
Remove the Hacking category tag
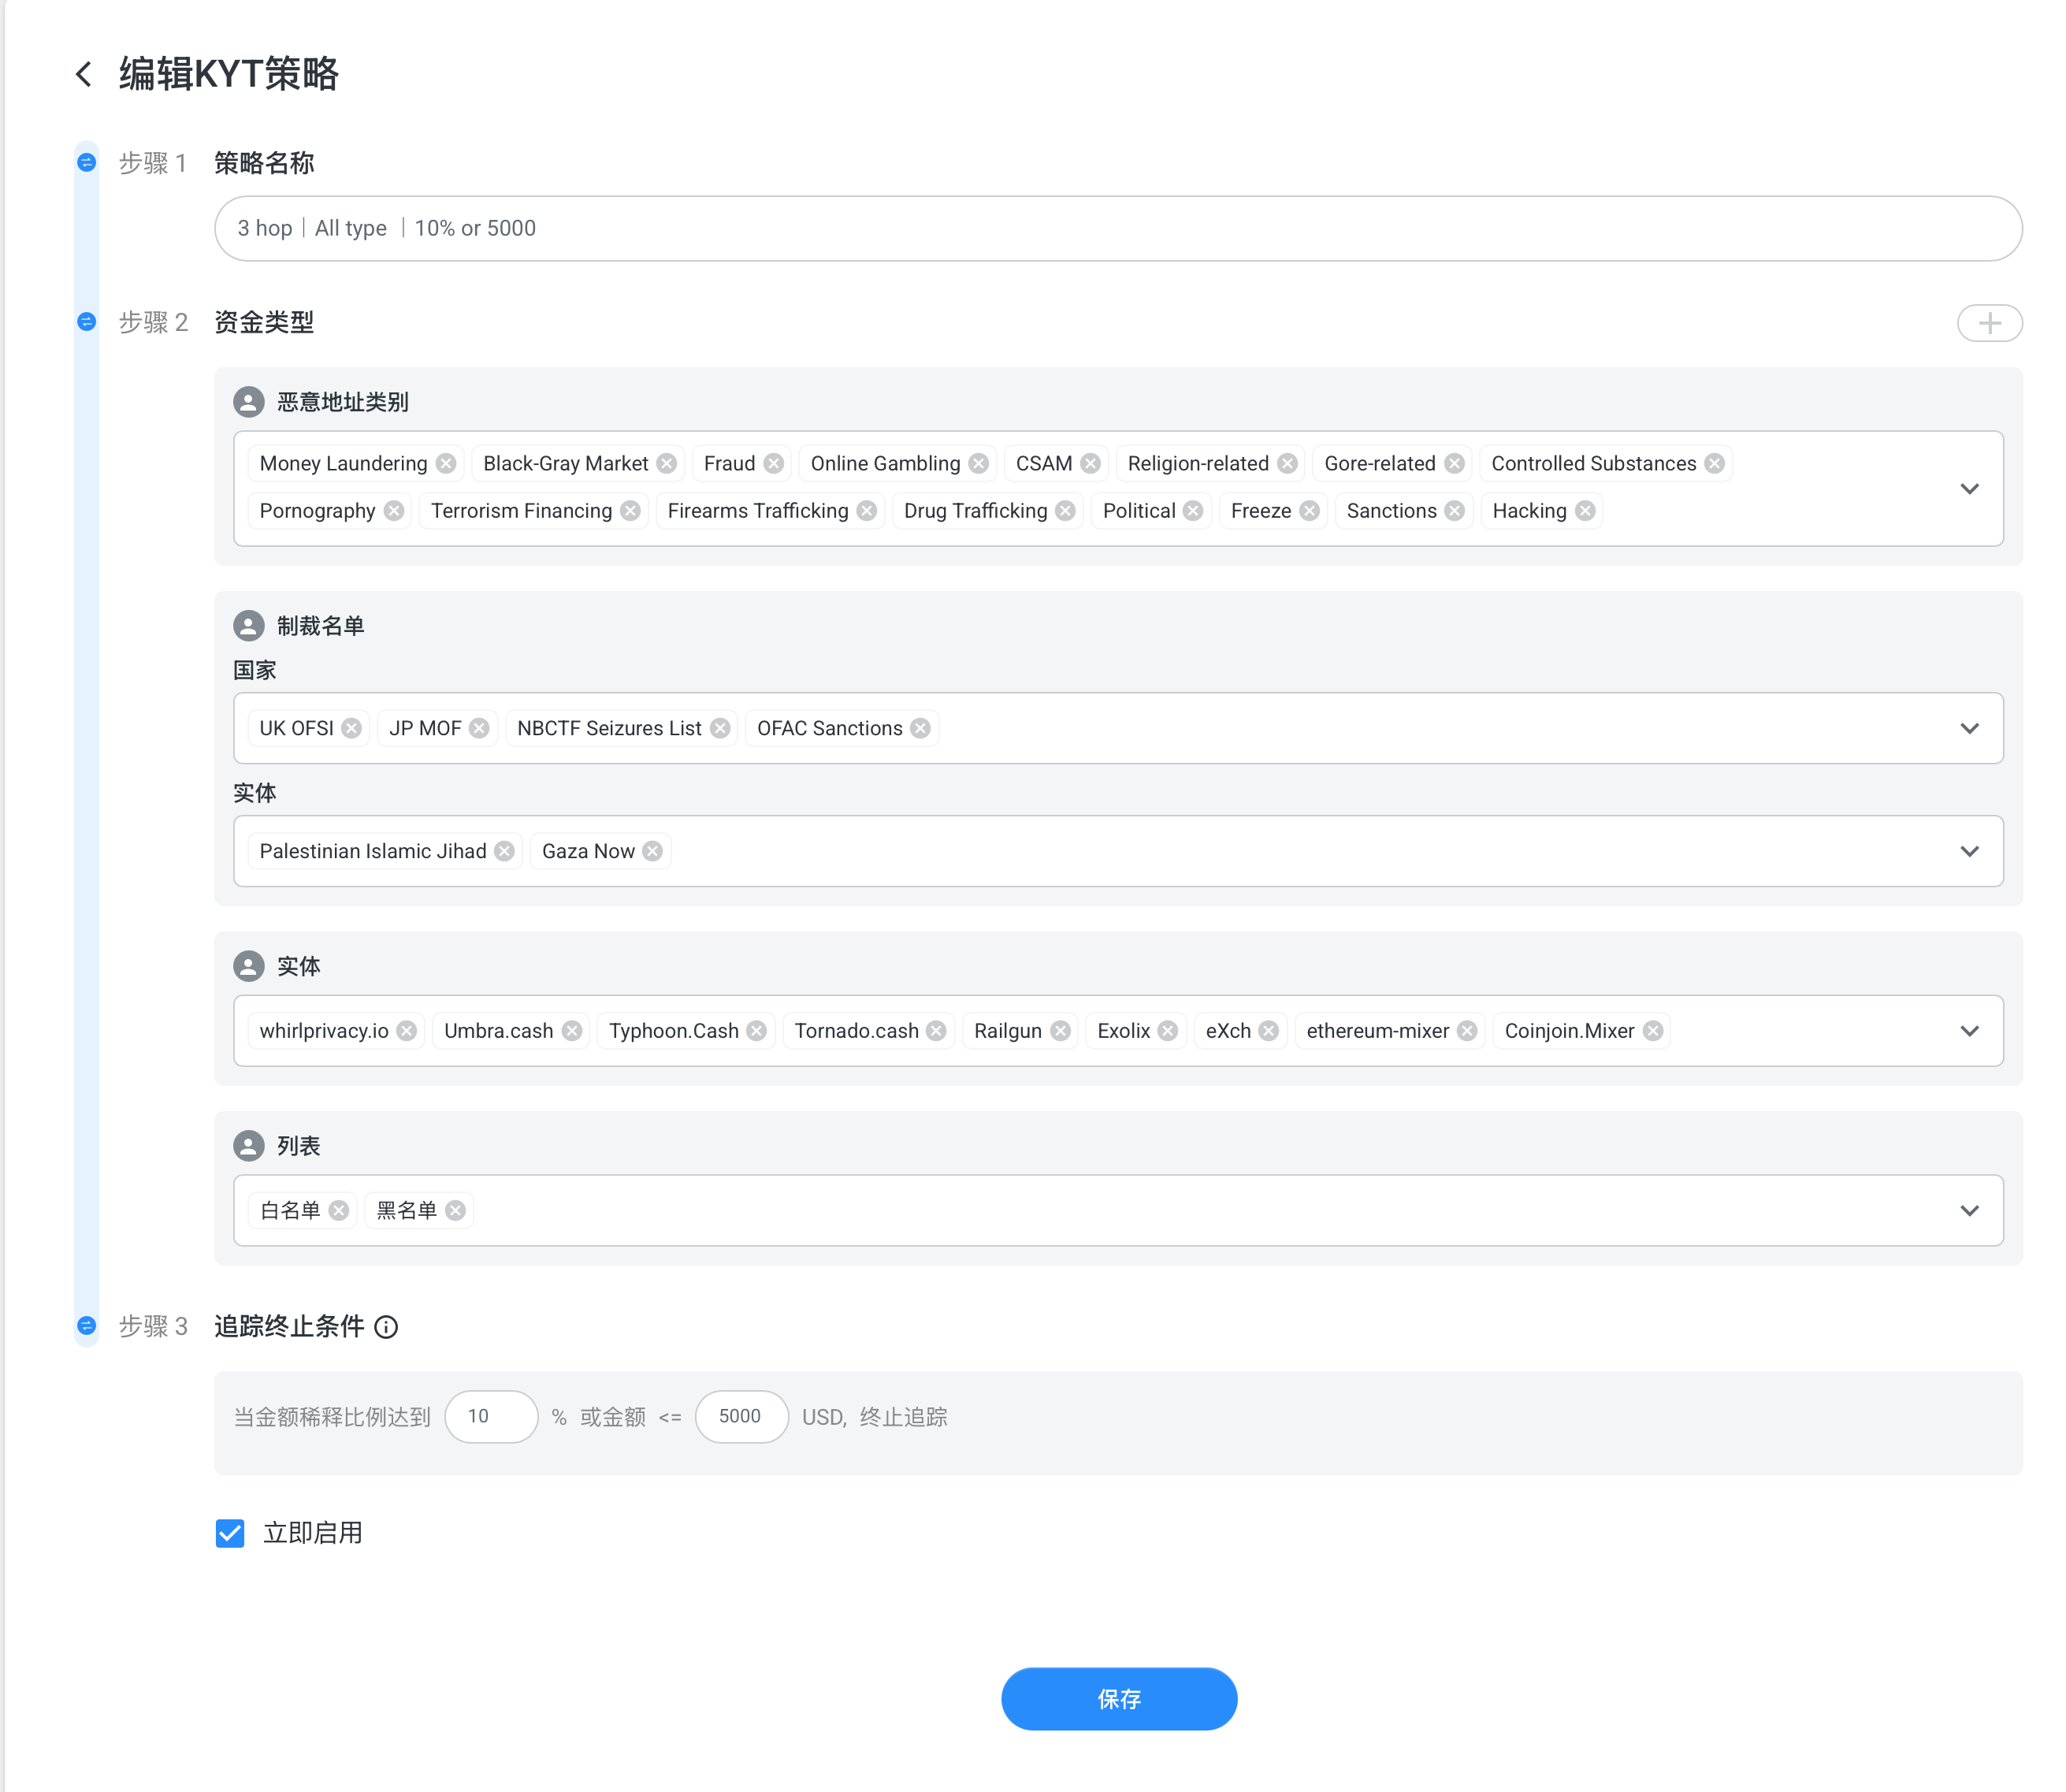tap(1585, 512)
